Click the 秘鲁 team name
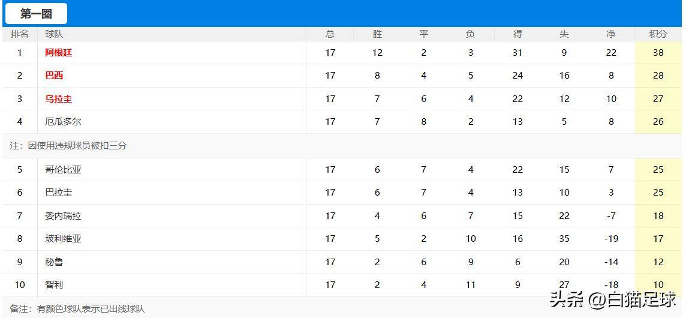Viewport: 686px width, 318px height. point(54,262)
